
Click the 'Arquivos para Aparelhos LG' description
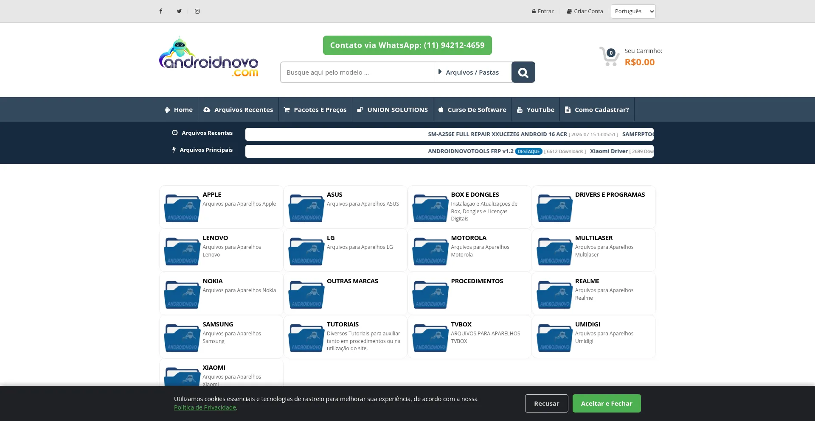click(360, 247)
